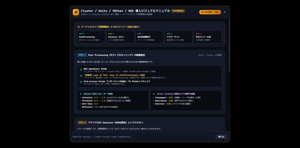Click the 'ステージの金属トラス' description sentence
Viewport: 300px width, 148px height.
tap(119, 129)
